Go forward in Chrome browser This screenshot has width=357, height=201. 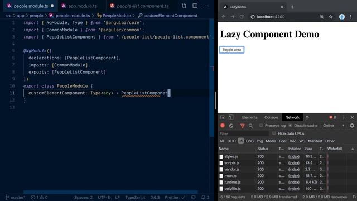click(x=233, y=17)
